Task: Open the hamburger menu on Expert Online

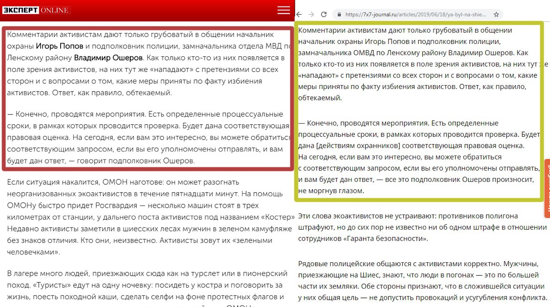Action: (284, 10)
